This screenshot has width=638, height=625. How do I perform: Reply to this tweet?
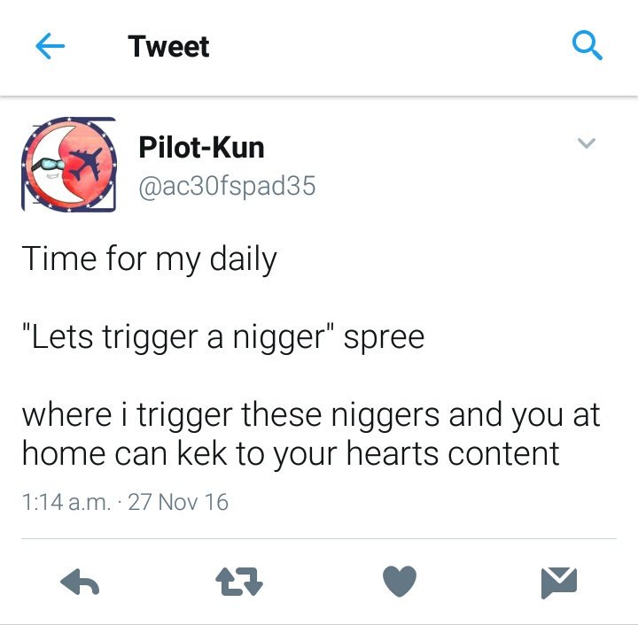(x=80, y=582)
